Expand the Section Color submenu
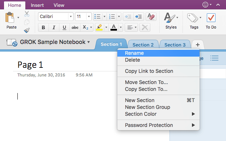226x141 pixels. [x=158, y=114]
